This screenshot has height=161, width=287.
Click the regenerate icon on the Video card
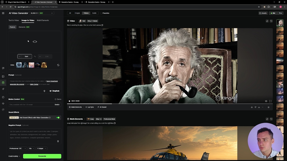point(271,21)
